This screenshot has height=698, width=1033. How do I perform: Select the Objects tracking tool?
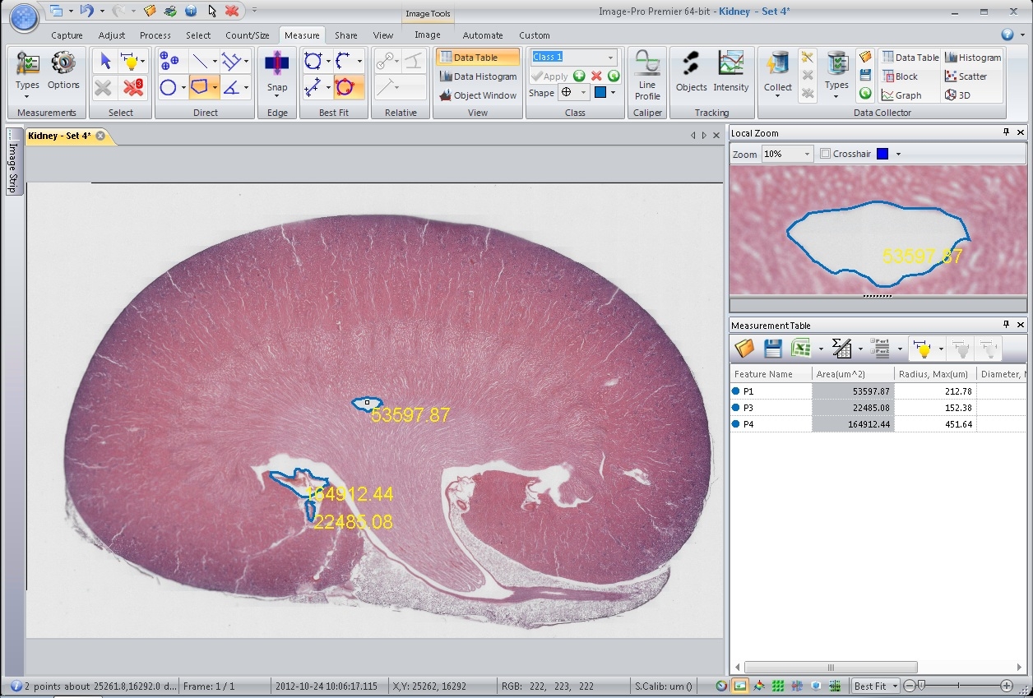click(691, 72)
